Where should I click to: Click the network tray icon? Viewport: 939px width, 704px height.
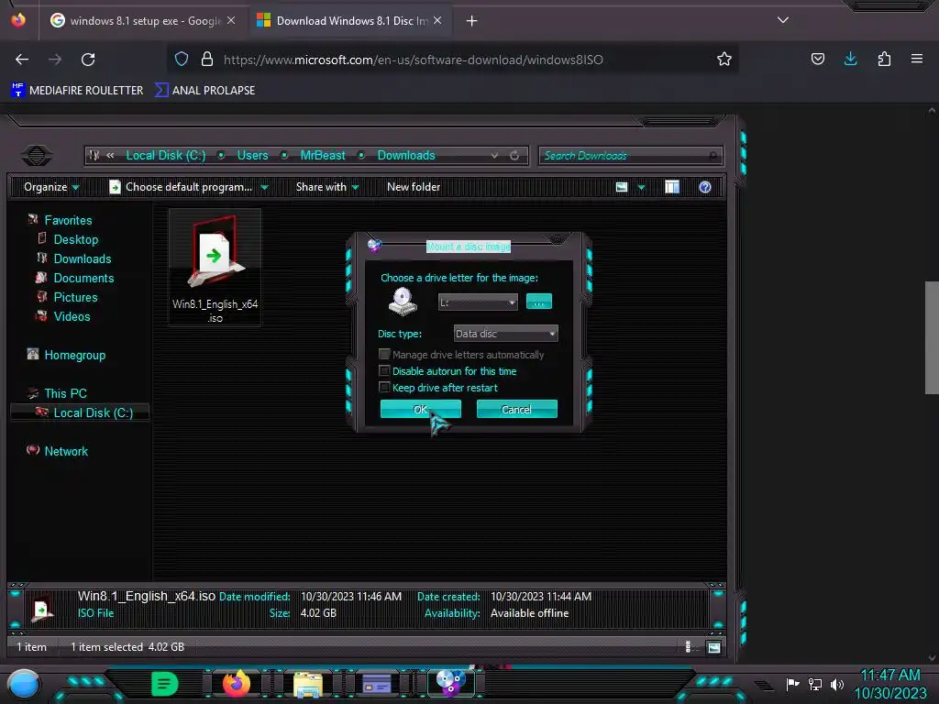tap(815, 684)
